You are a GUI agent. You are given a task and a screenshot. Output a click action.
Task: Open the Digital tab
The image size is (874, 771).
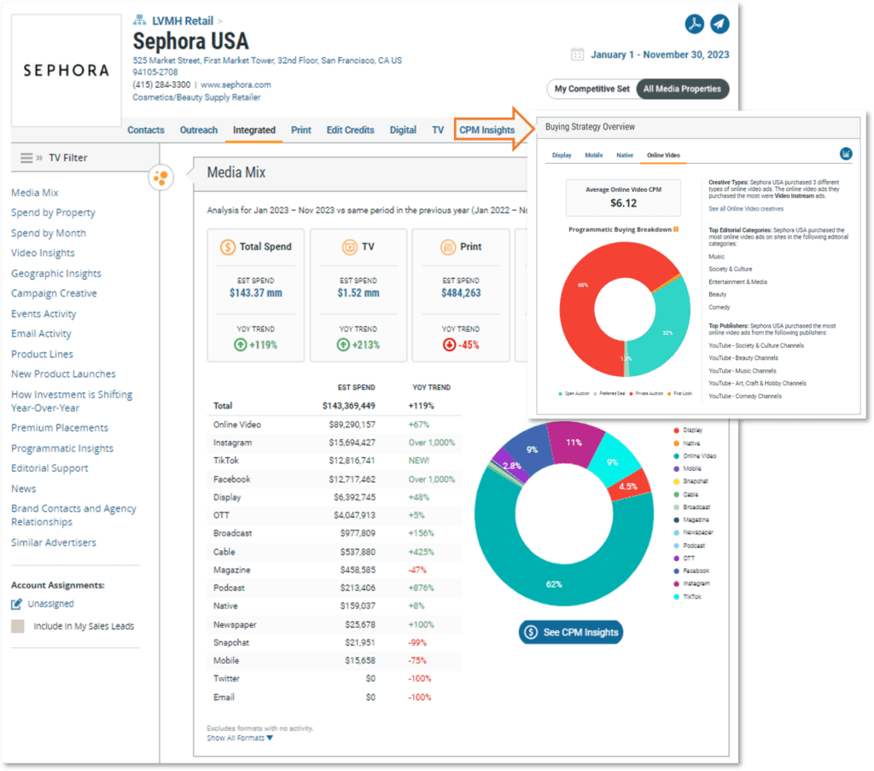click(x=403, y=130)
